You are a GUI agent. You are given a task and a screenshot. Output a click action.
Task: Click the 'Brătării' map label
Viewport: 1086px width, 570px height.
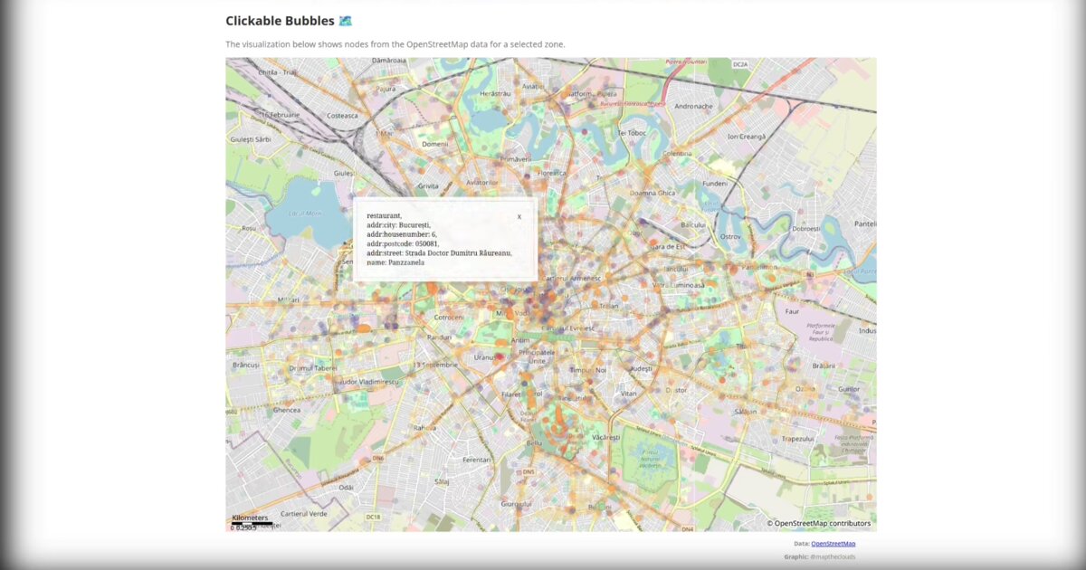[x=824, y=366]
